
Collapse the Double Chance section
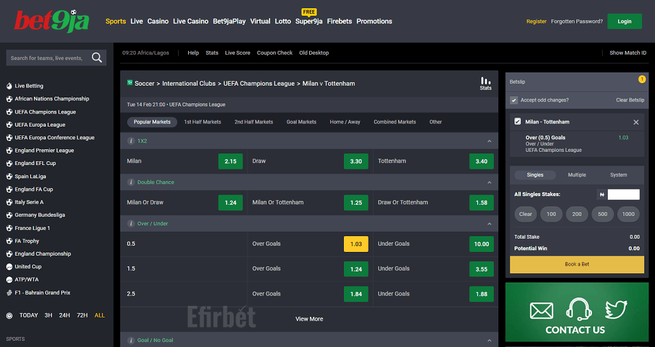489,183
